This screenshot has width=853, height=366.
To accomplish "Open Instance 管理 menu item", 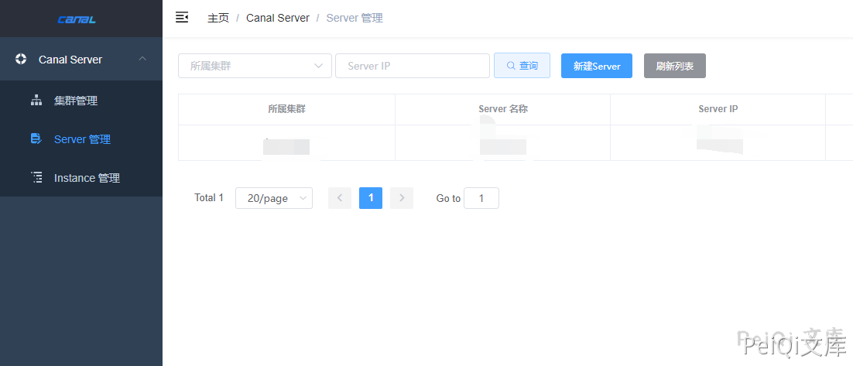I will pyautogui.click(x=81, y=178).
